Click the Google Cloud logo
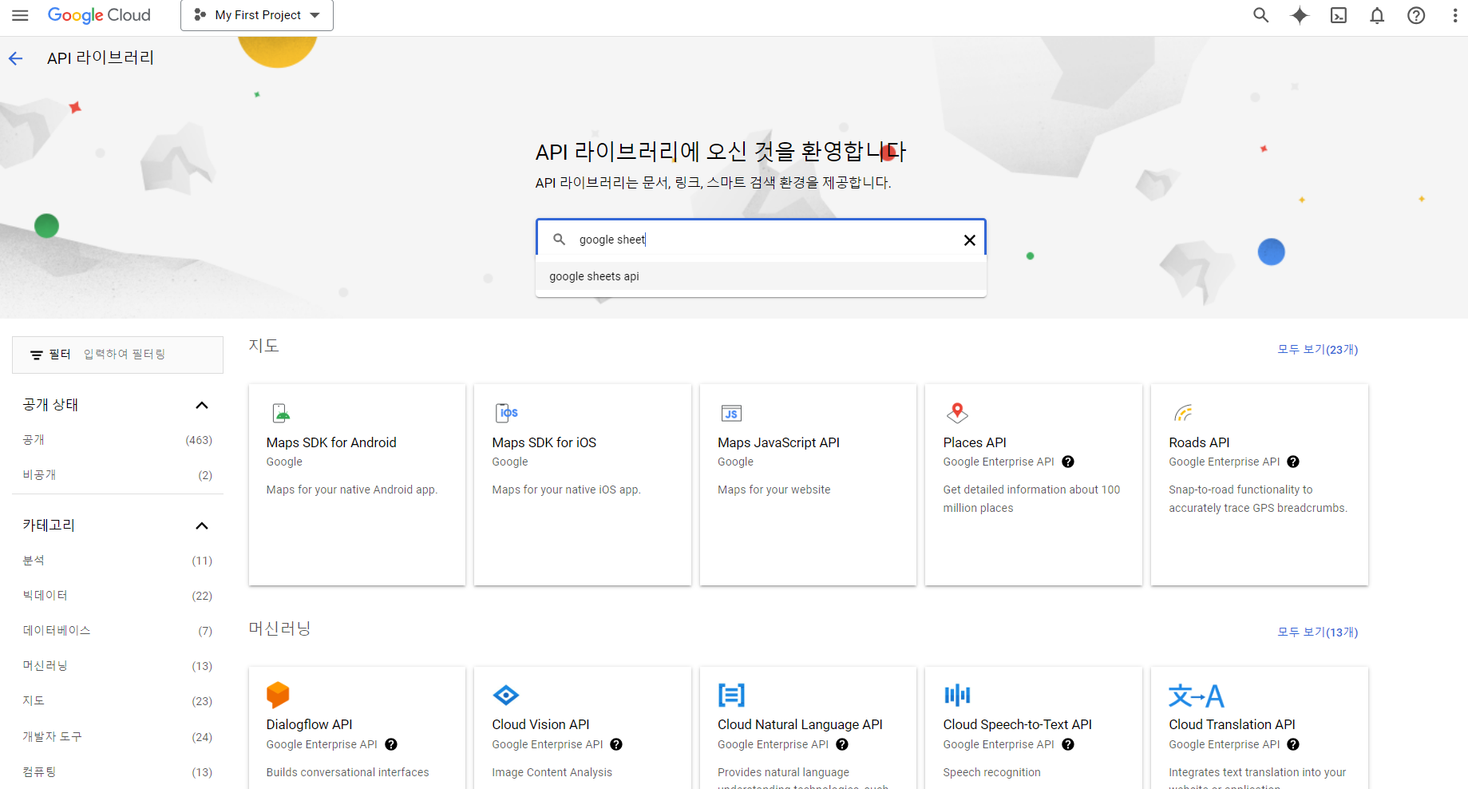This screenshot has width=1468, height=789. [x=99, y=15]
